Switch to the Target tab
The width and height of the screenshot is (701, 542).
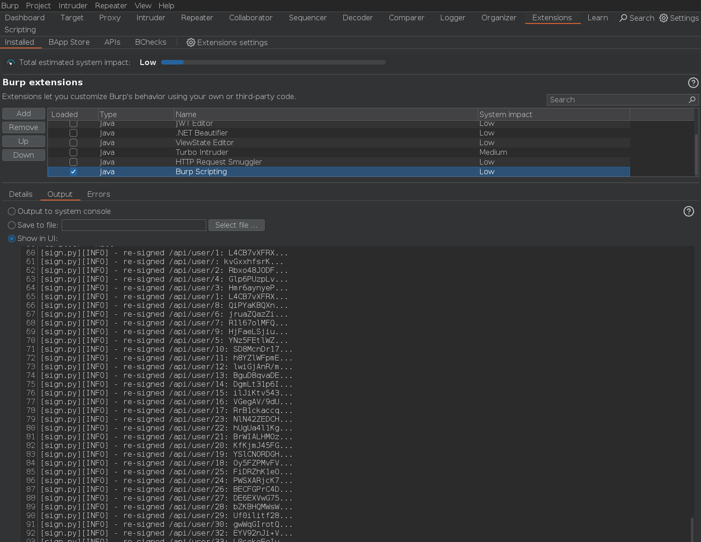click(72, 18)
